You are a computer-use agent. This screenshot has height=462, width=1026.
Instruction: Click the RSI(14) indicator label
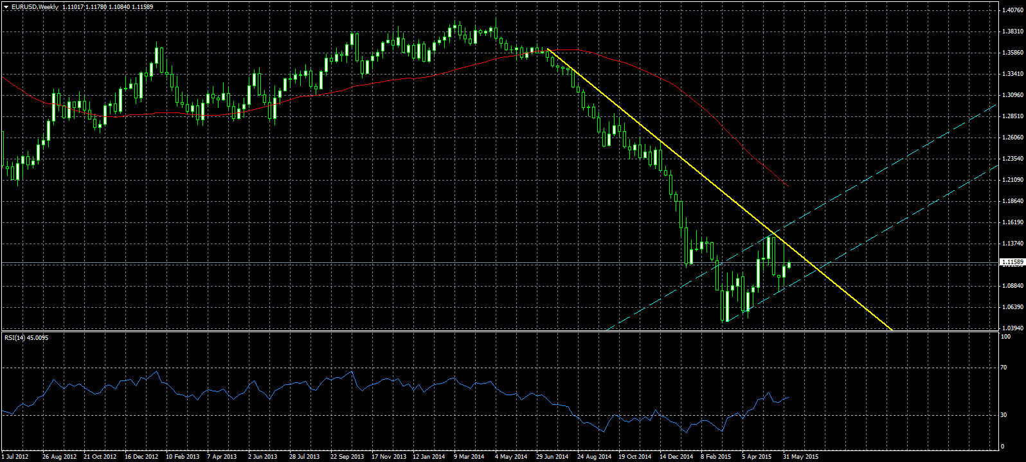pyautogui.click(x=26, y=337)
